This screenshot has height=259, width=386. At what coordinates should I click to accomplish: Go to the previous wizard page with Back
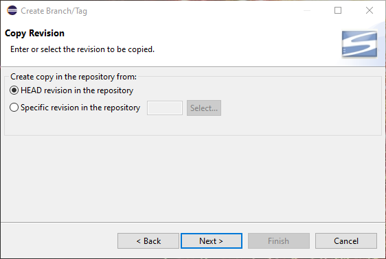148,241
